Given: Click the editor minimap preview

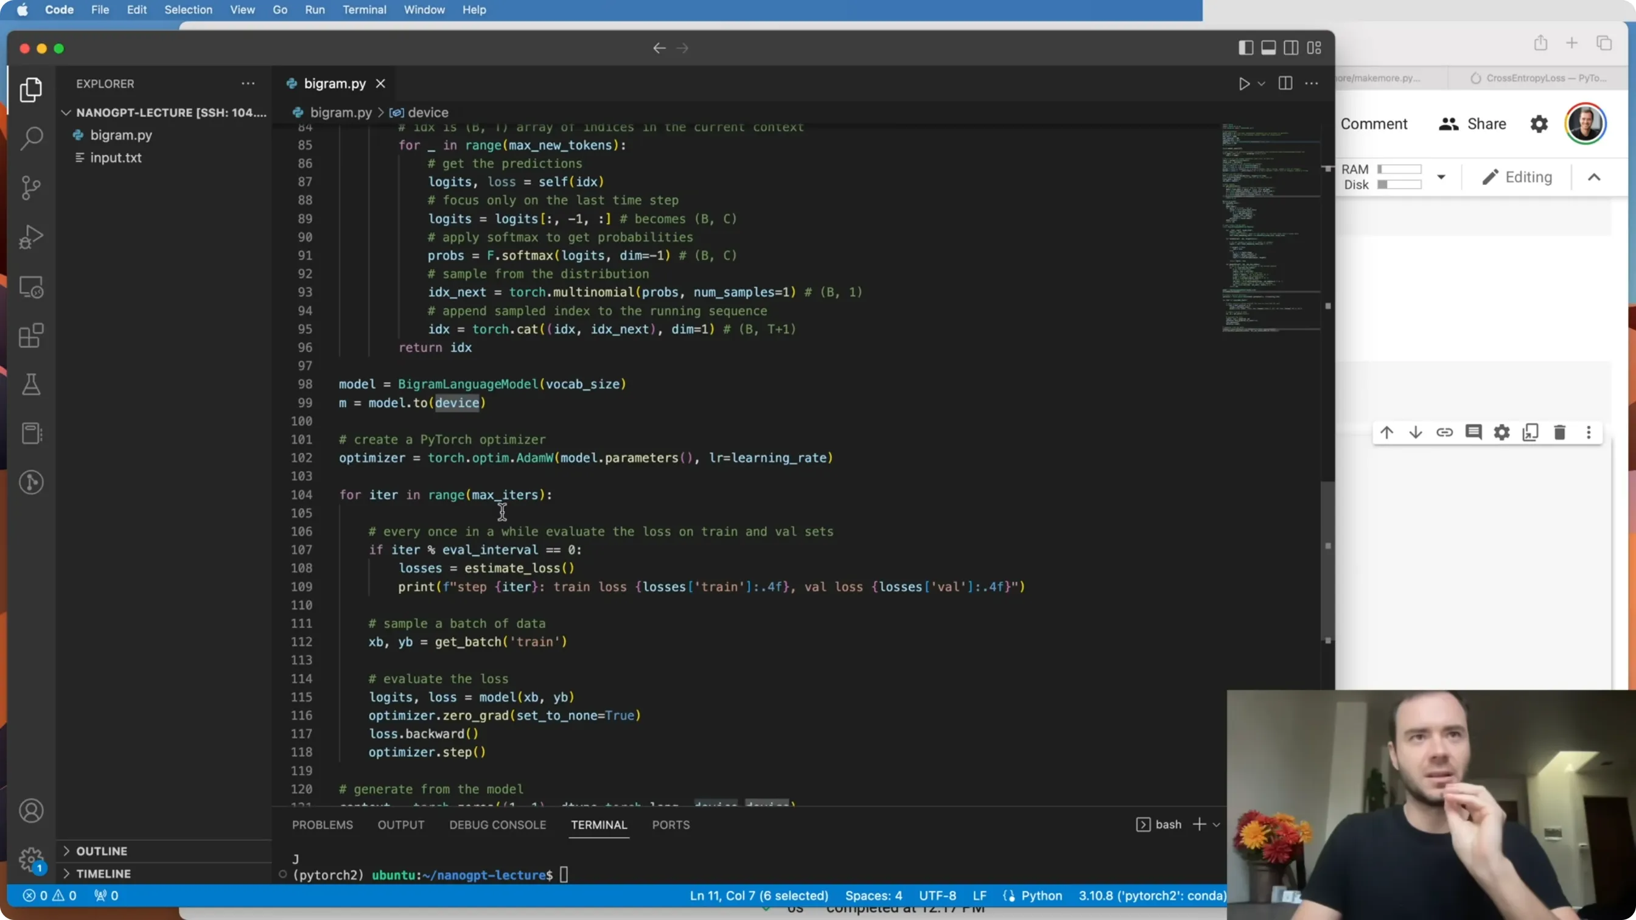Looking at the screenshot, I should [x=1270, y=229].
